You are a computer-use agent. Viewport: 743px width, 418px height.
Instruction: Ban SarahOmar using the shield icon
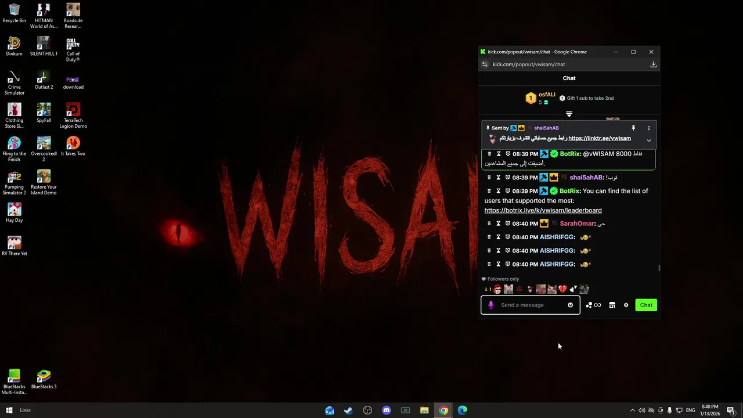click(508, 224)
